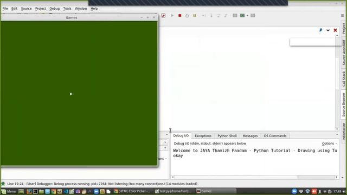The height and width of the screenshot is (195, 347).
Task: Click the clock in the system tray
Action: (x=337, y=191)
